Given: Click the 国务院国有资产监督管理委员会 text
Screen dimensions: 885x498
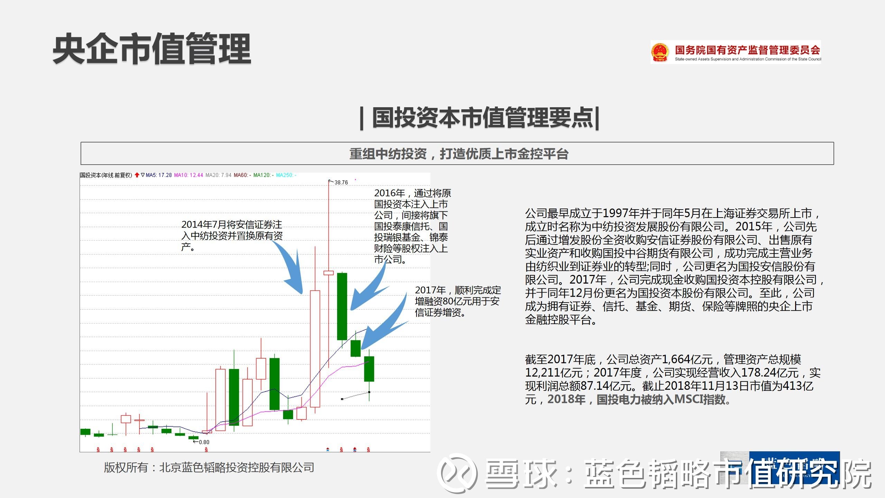Looking at the screenshot, I should [747, 50].
